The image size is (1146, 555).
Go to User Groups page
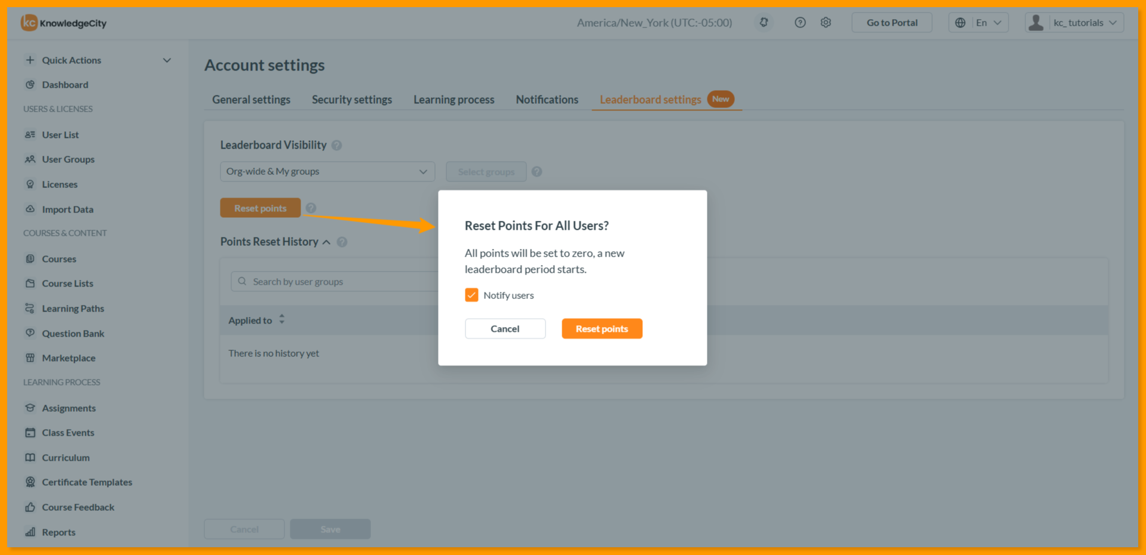[68, 159]
